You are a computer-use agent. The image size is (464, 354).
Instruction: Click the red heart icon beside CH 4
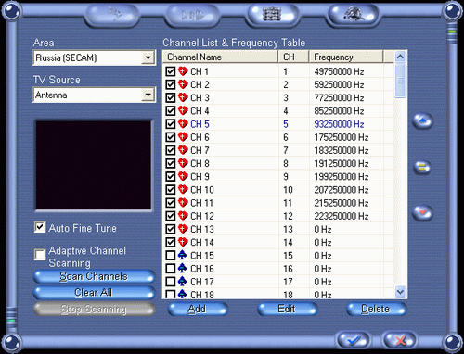coord(183,110)
